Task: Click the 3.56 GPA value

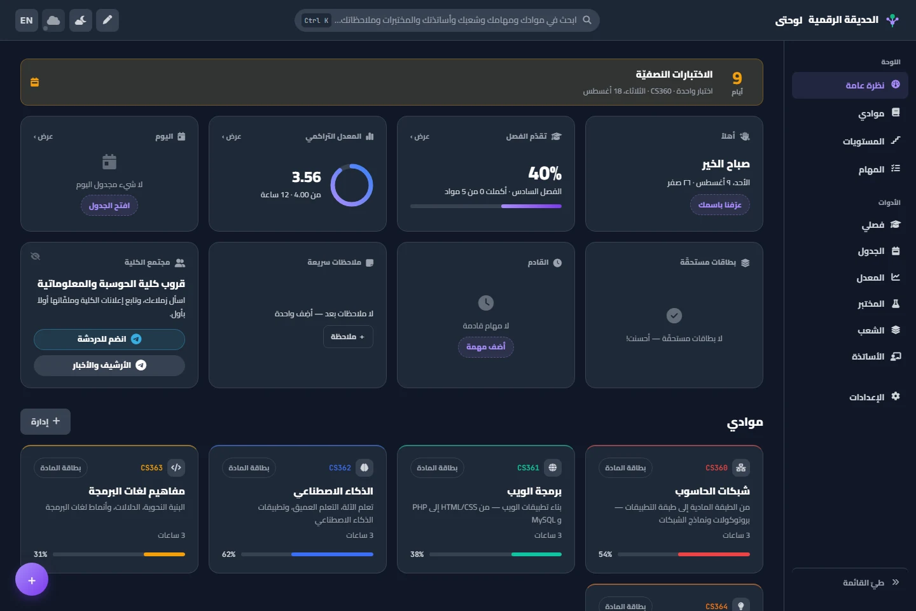Action: [307, 177]
